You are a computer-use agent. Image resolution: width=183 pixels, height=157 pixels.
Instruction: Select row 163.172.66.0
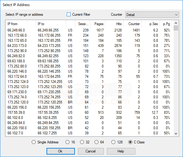[x=89, y=35]
